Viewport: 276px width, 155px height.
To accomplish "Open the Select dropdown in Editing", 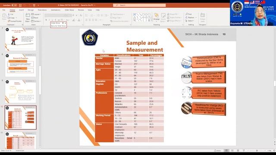I will pos(190,21).
